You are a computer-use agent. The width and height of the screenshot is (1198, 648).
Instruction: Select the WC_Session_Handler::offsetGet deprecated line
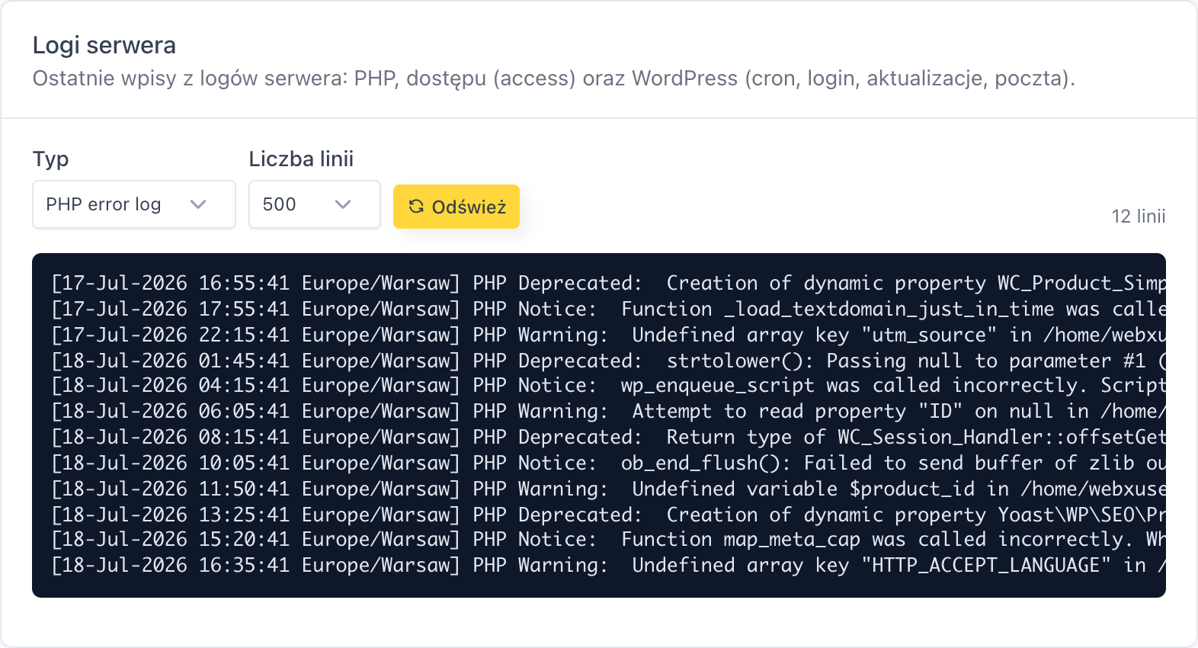pos(608,437)
